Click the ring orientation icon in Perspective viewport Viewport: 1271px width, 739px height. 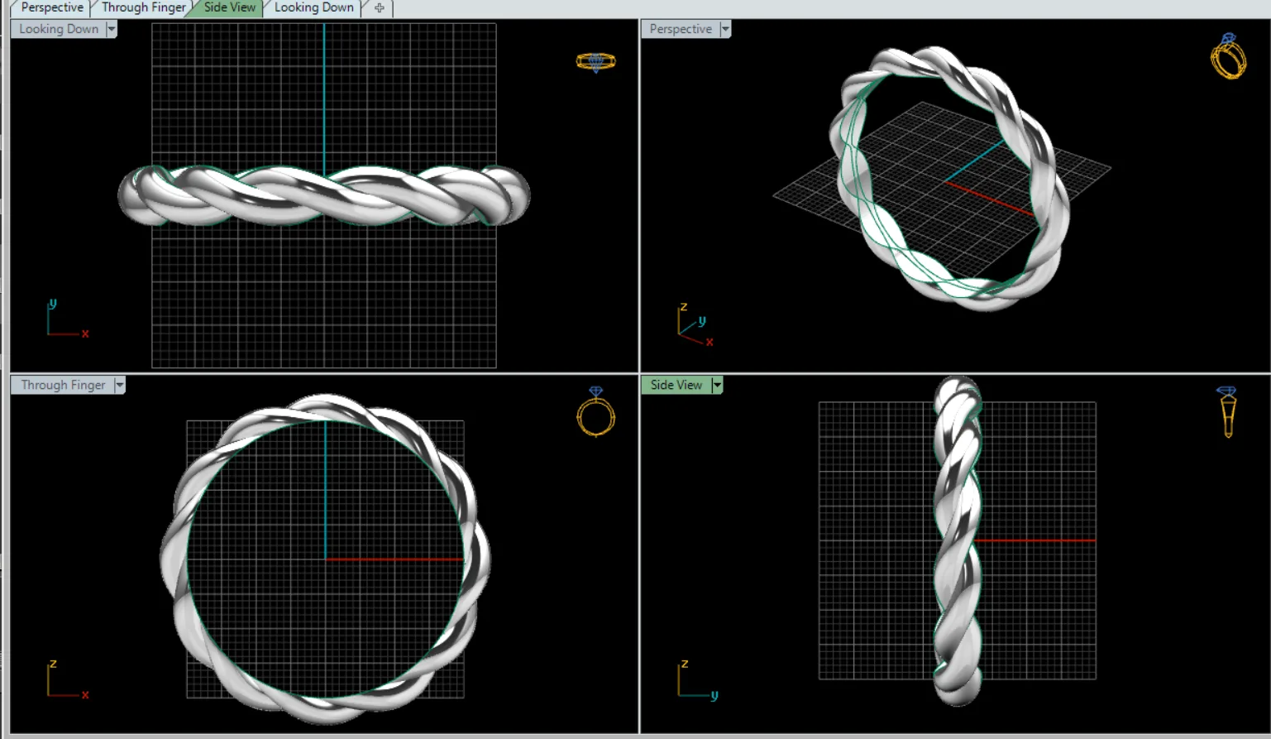tap(1228, 56)
